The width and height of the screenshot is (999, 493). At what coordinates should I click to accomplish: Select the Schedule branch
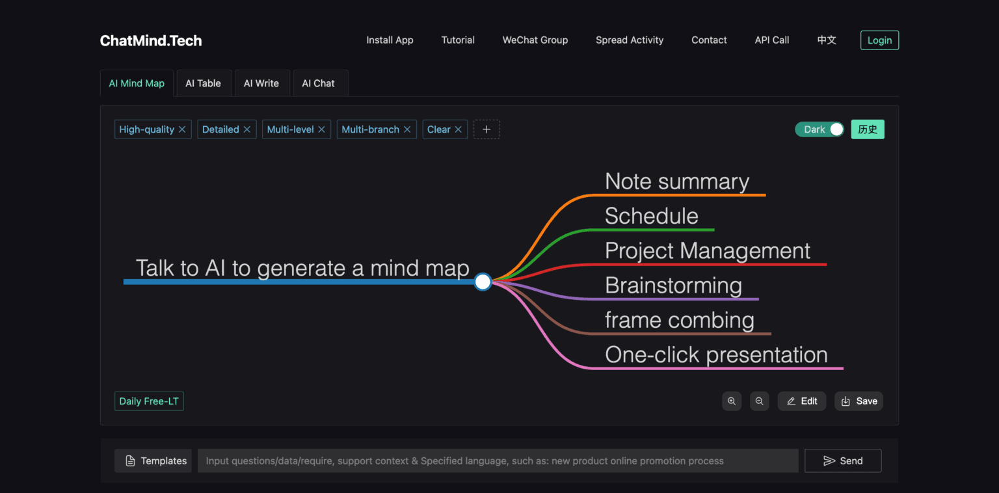click(x=652, y=216)
